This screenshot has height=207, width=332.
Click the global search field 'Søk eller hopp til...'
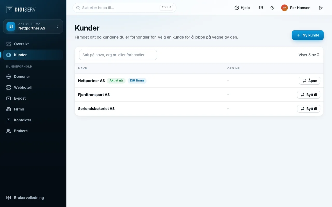(x=125, y=8)
